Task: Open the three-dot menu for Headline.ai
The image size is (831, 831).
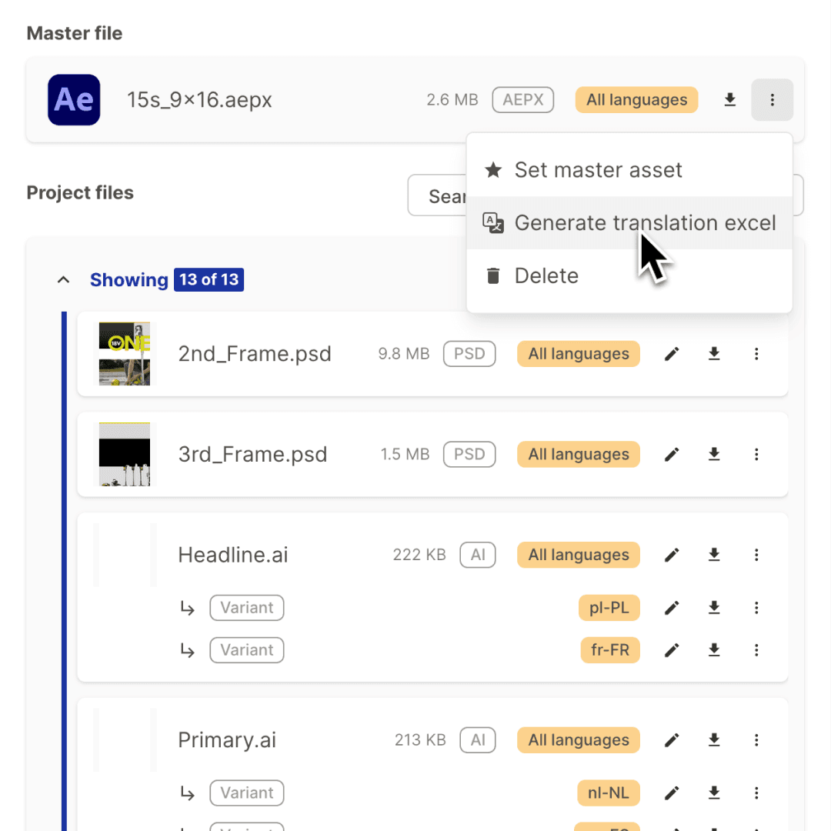Action: [x=756, y=555]
